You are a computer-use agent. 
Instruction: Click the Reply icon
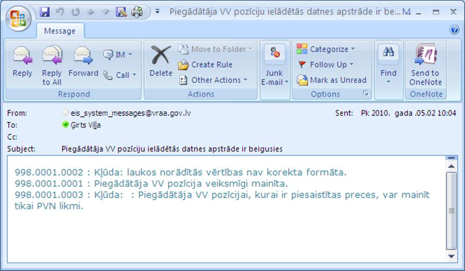coord(22,62)
